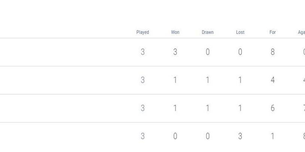Click the fourth row's Won value 0
Image resolution: width=305 pixels, height=152 pixels.
tap(175, 136)
